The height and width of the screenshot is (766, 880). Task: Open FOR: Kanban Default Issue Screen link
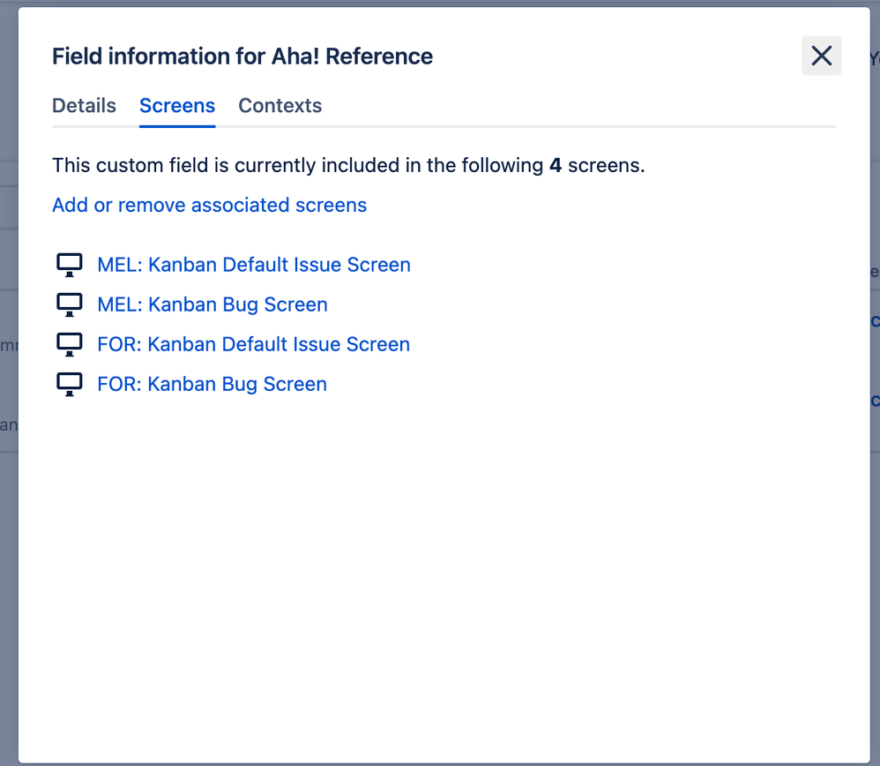tap(253, 344)
